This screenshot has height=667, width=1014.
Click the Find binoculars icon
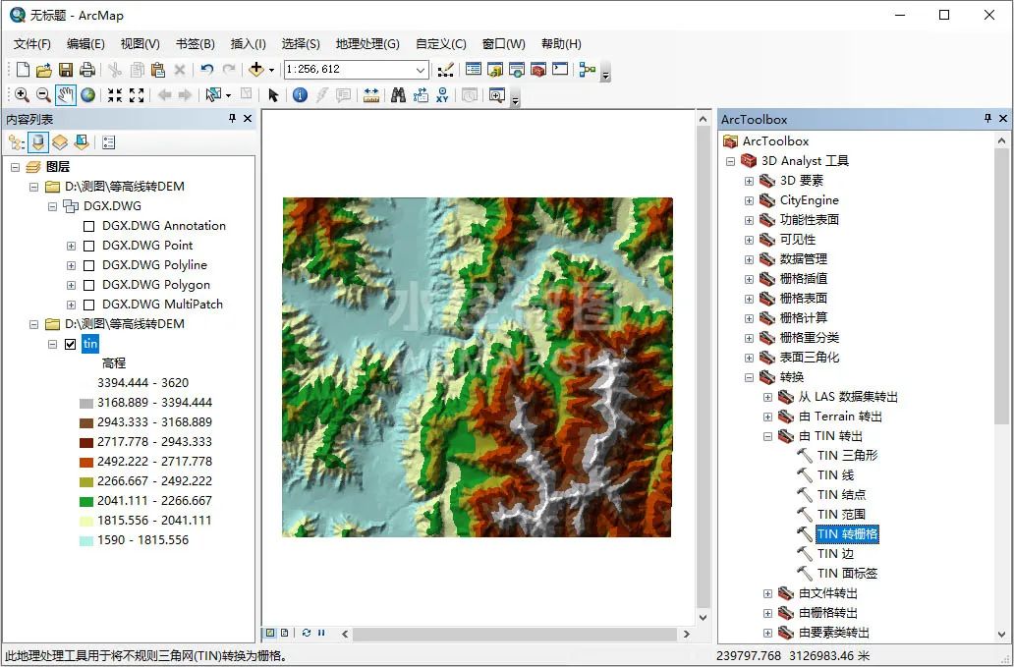398,95
